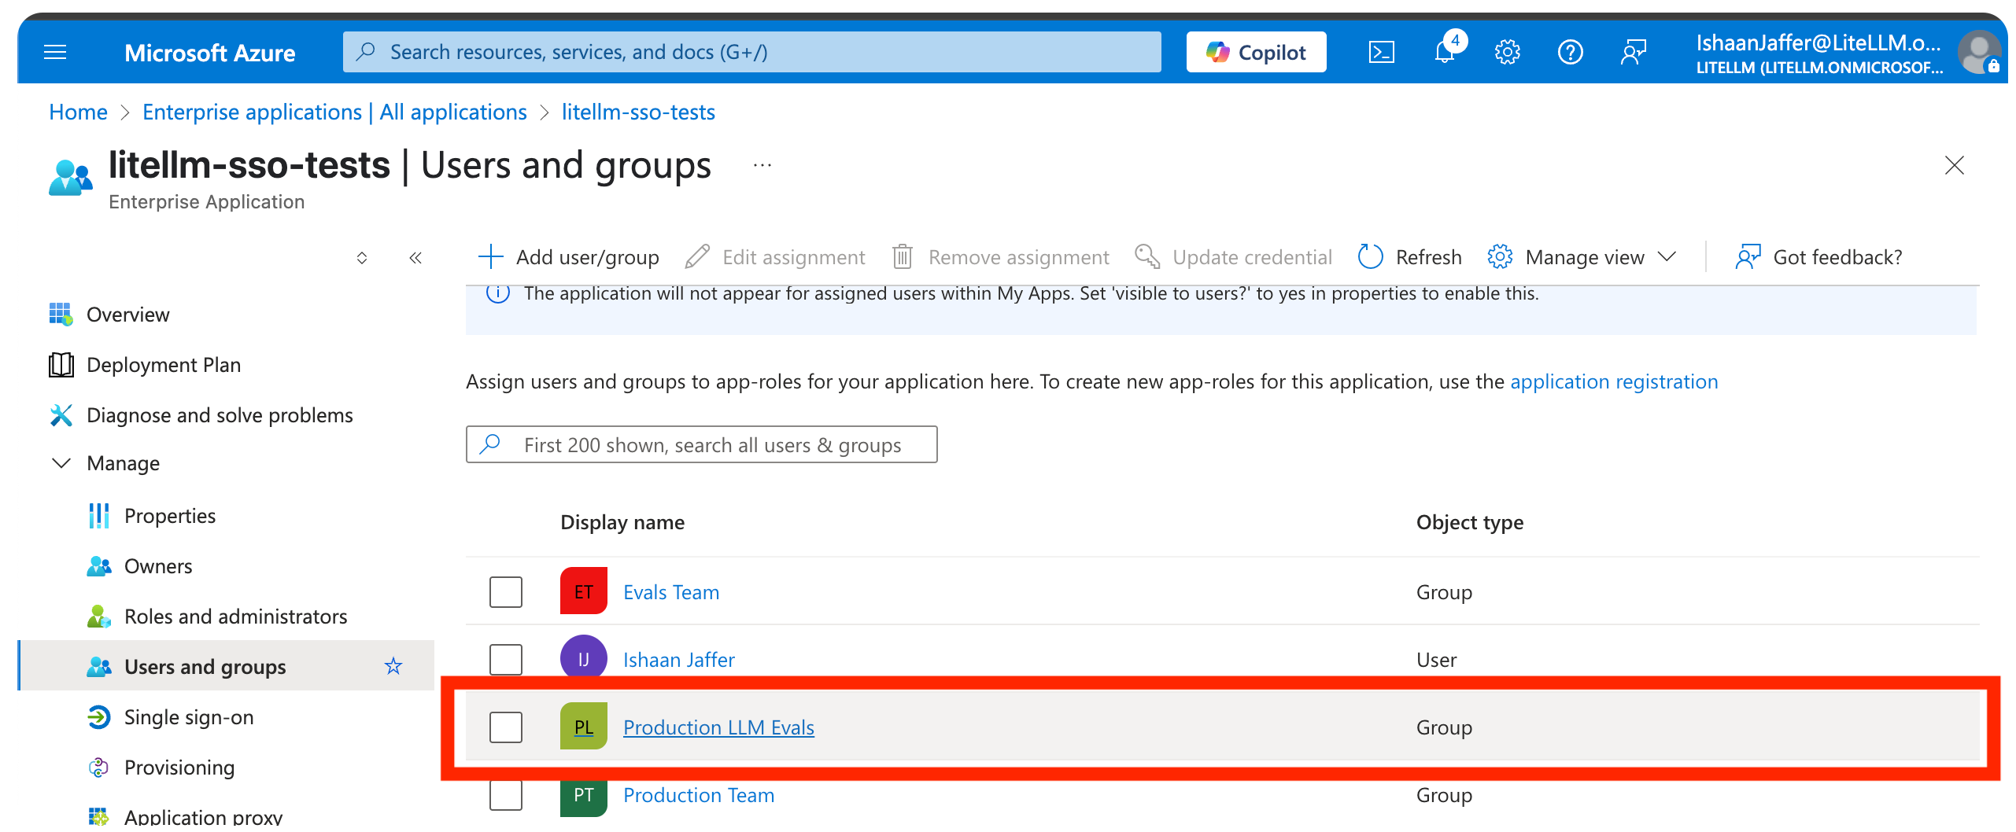This screenshot has width=2016, height=832.
Task: Open the hamburger portal menu
Action: click(55, 53)
